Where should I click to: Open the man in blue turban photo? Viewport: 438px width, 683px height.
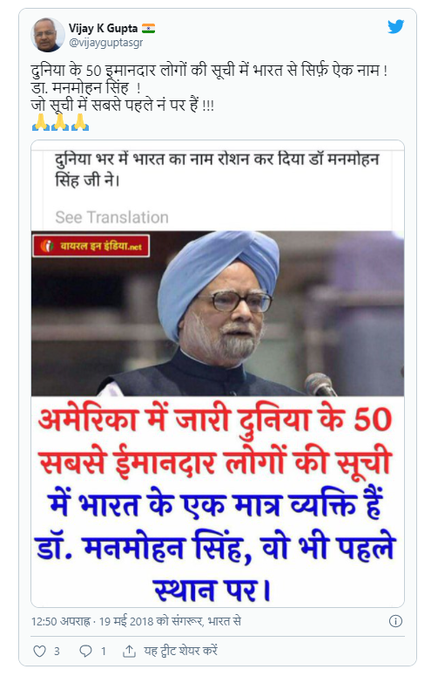(x=218, y=313)
